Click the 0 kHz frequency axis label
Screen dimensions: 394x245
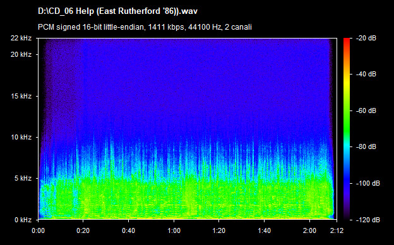[x=23, y=220]
